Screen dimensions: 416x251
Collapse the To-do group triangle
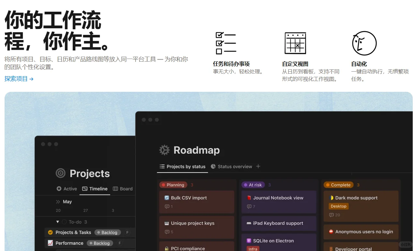57,222
